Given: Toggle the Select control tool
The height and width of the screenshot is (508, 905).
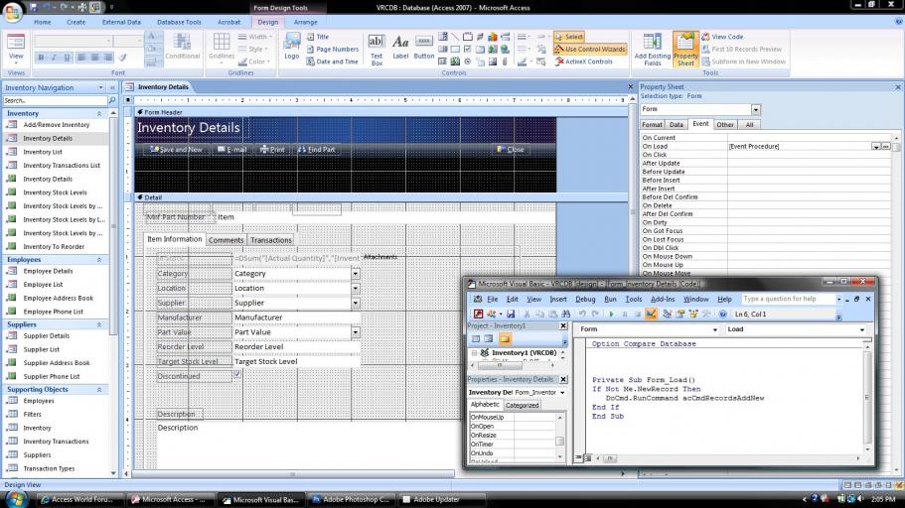Looking at the screenshot, I should coord(568,37).
